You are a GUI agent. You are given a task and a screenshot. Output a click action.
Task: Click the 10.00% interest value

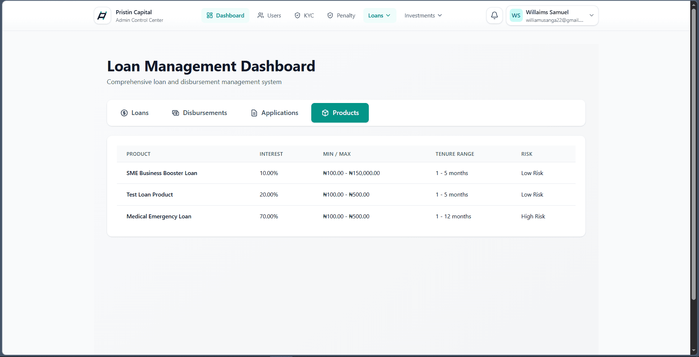pos(269,173)
